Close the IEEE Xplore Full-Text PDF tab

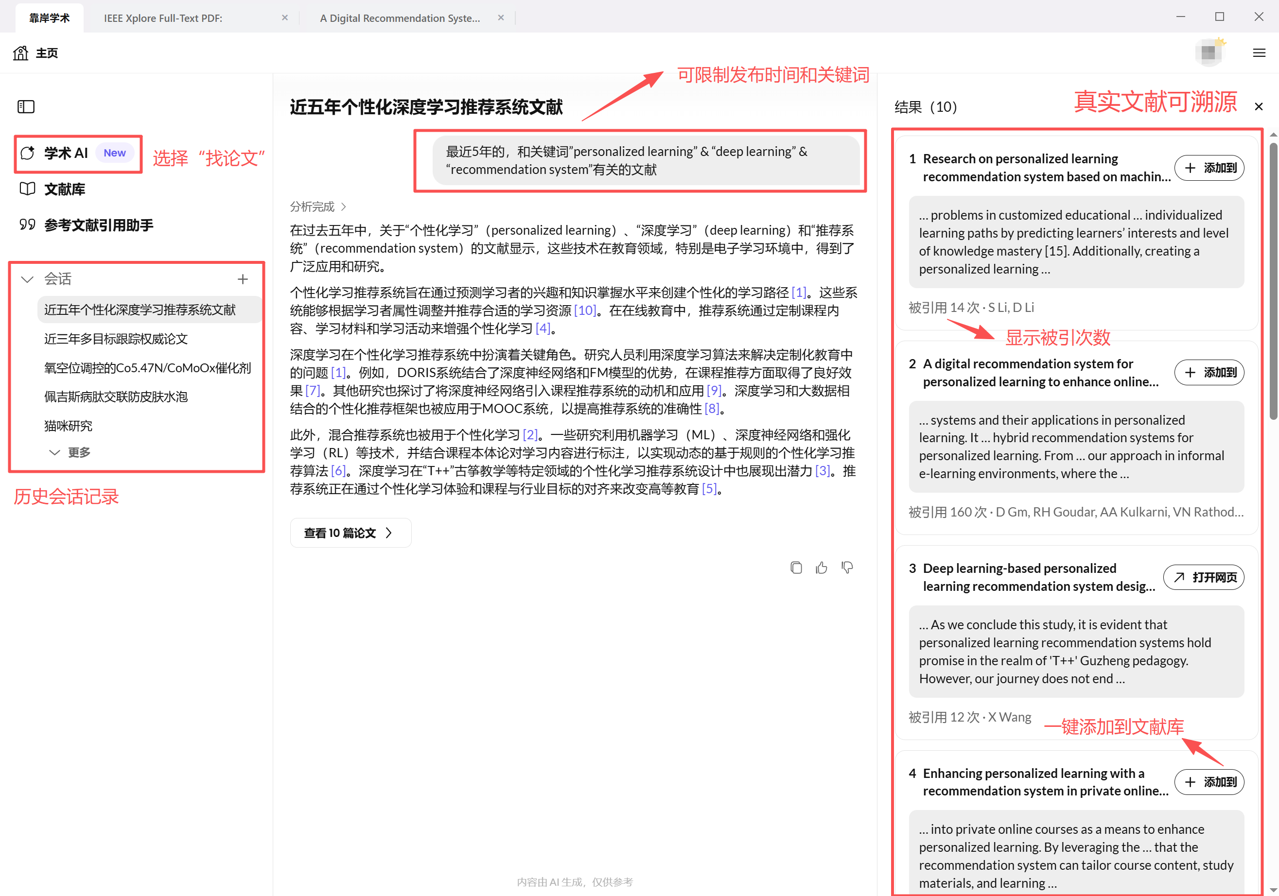point(285,17)
